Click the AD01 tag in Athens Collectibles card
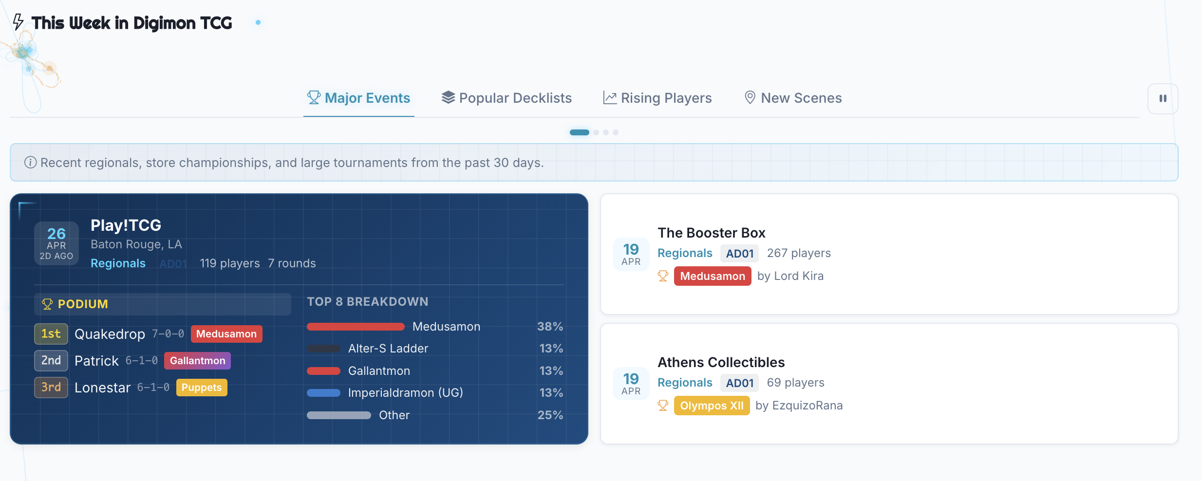This screenshot has width=1202, height=481. tap(739, 383)
